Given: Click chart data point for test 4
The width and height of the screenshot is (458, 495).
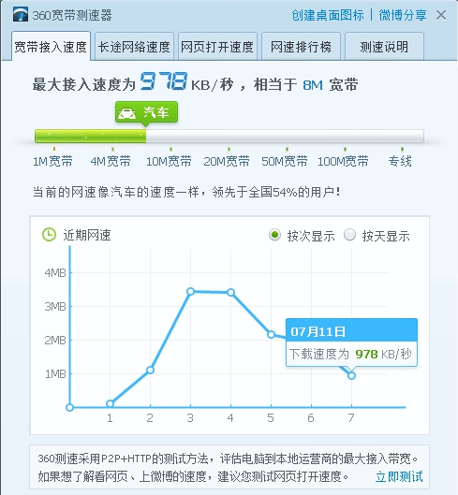Looking at the screenshot, I should 230,292.
